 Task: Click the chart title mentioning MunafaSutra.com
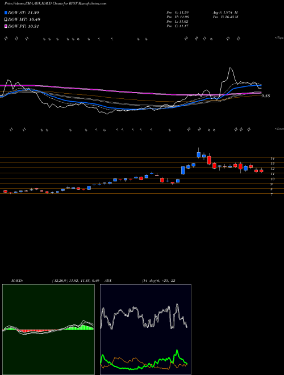pos(56,3)
